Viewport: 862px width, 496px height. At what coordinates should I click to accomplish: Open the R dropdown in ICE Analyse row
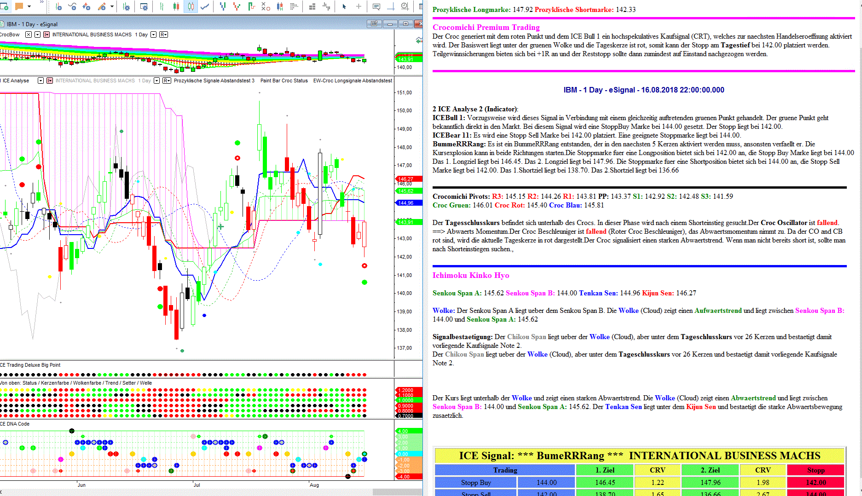[167, 81]
